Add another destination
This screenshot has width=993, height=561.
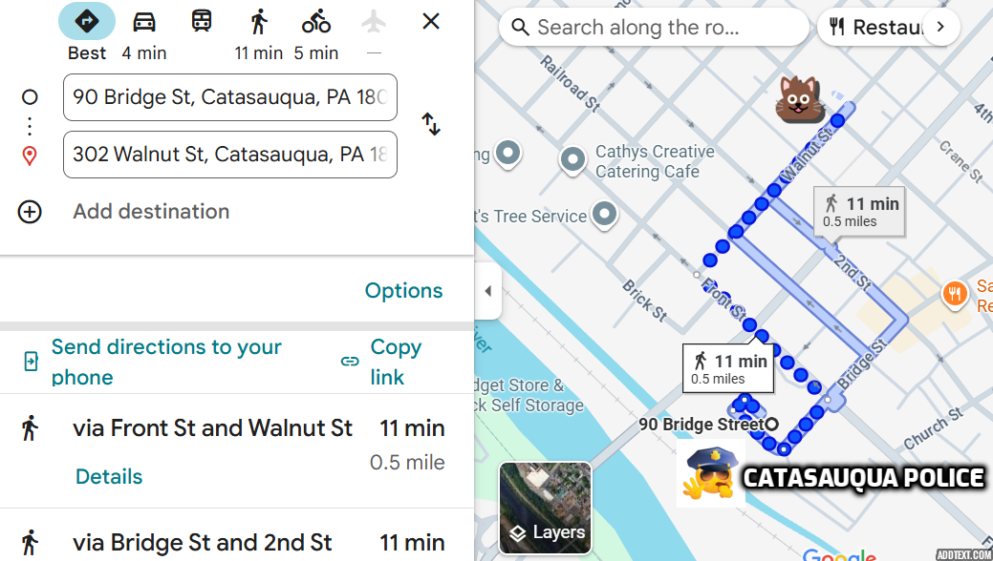pos(151,212)
